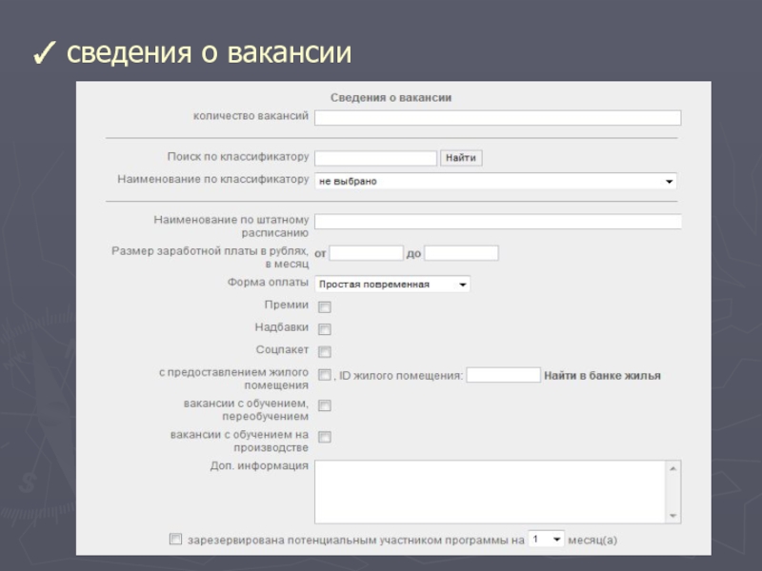Open the Наименование по классификатору dropdown
Screen dimensions: 762x571
coord(495,181)
